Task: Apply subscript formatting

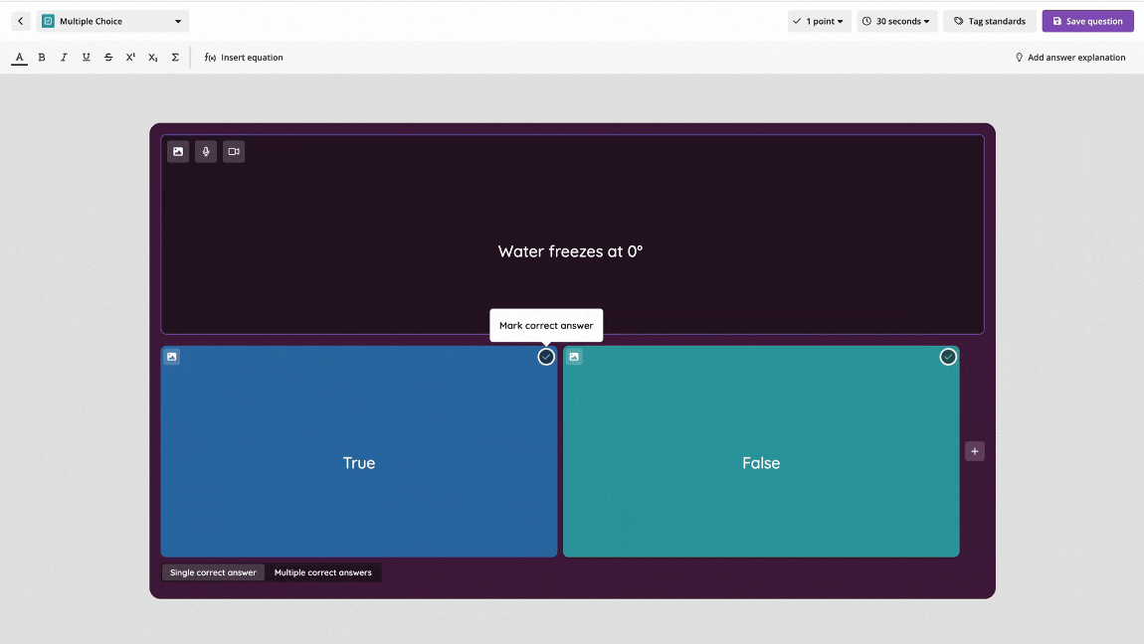Action: 152,58
